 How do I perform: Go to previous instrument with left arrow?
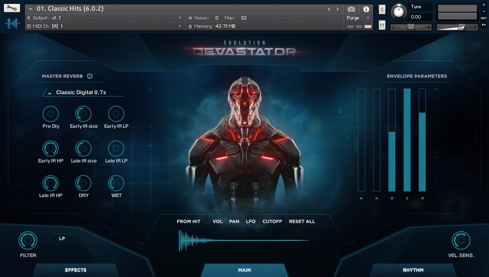pos(329,9)
